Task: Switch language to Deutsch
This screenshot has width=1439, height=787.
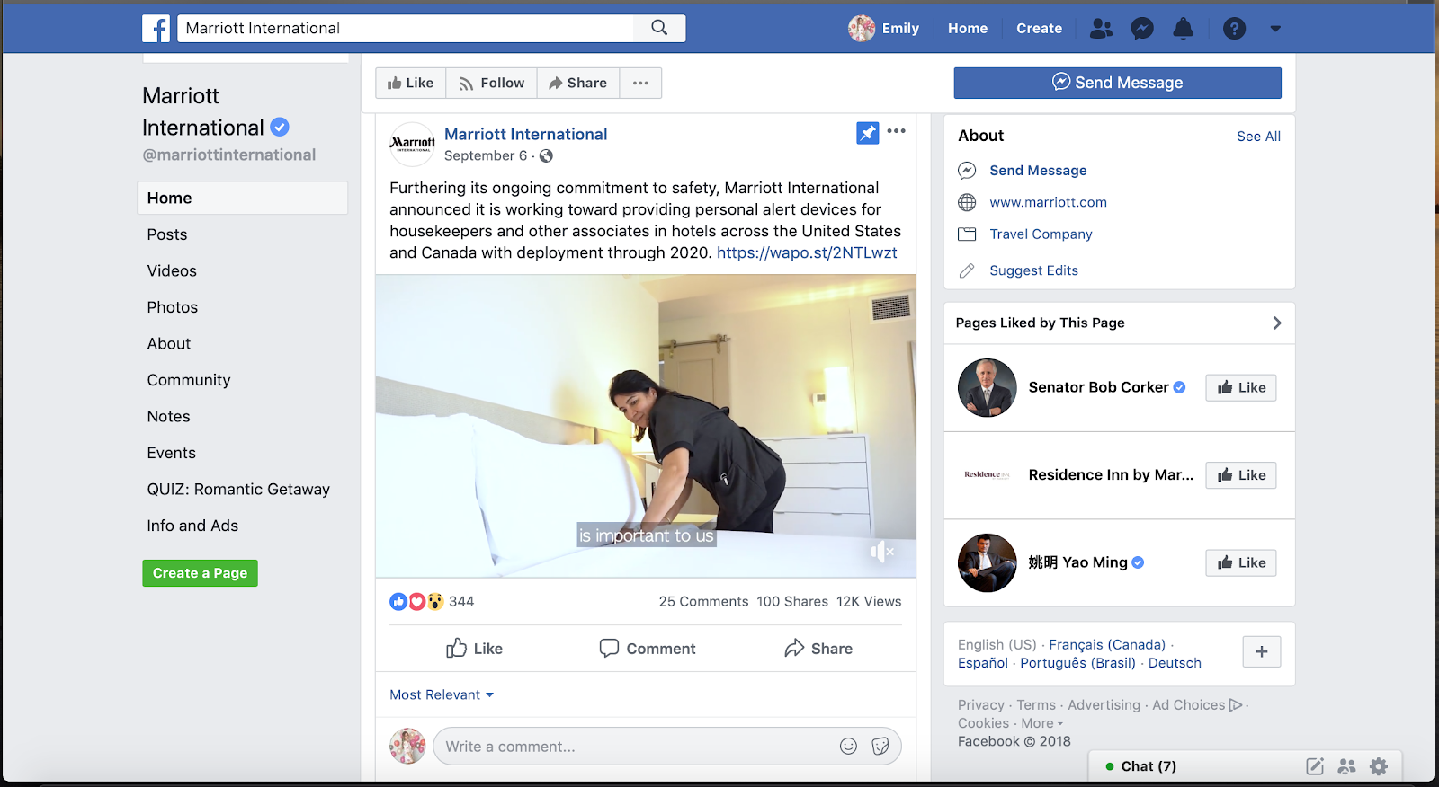Action: point(1175,663)
